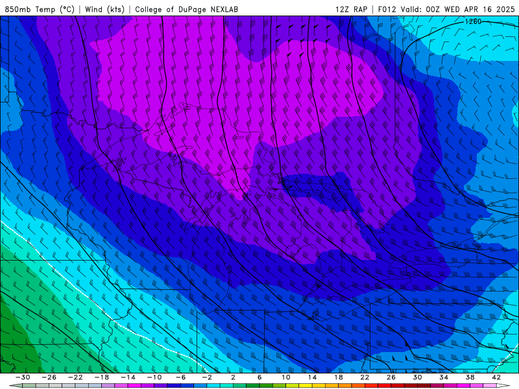Viewport: 519px width, 389px height.
Task: Click the '10' temperature scale label
Action: click(x=286, y=377)
